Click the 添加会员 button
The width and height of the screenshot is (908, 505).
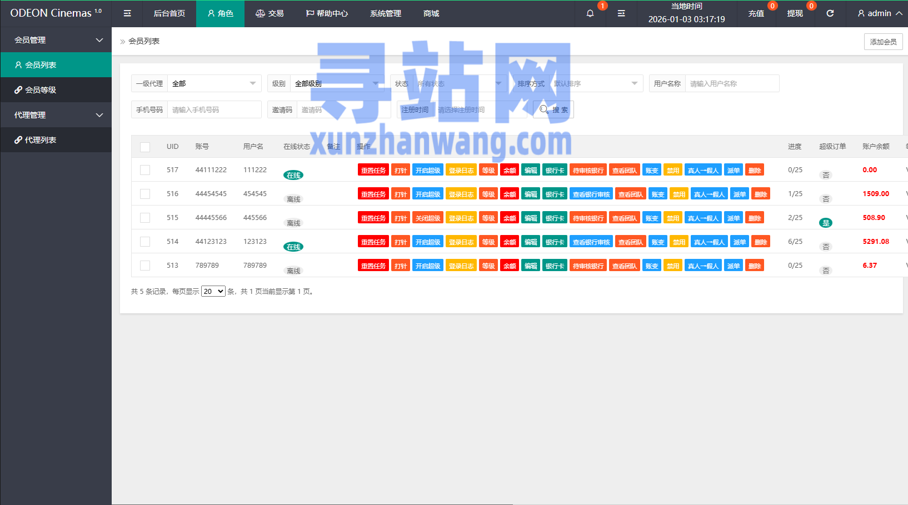point(883,42)
